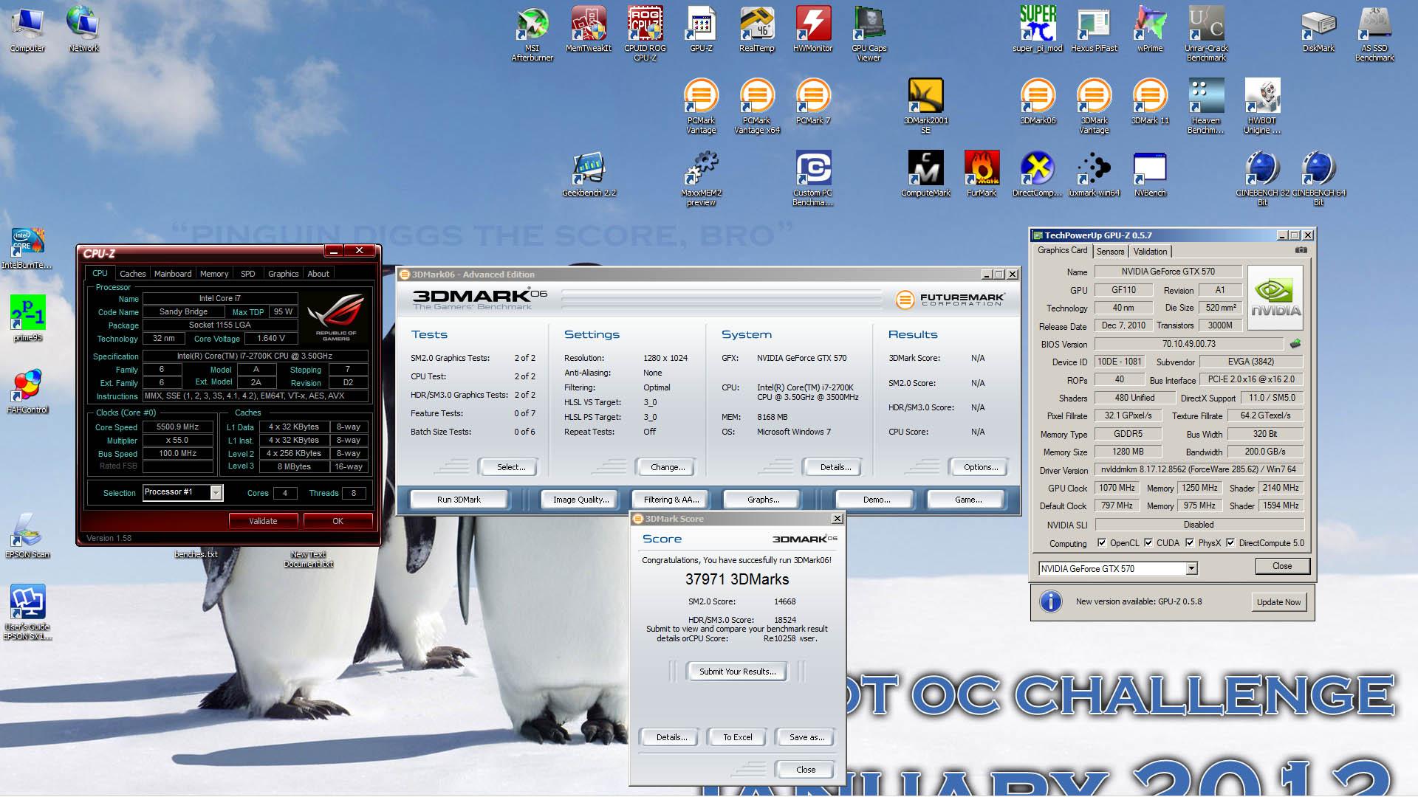Viewport: 1418px width, 797px height.
Task: Open Processor #1 selection dropdown
Action: click(216, 492)
